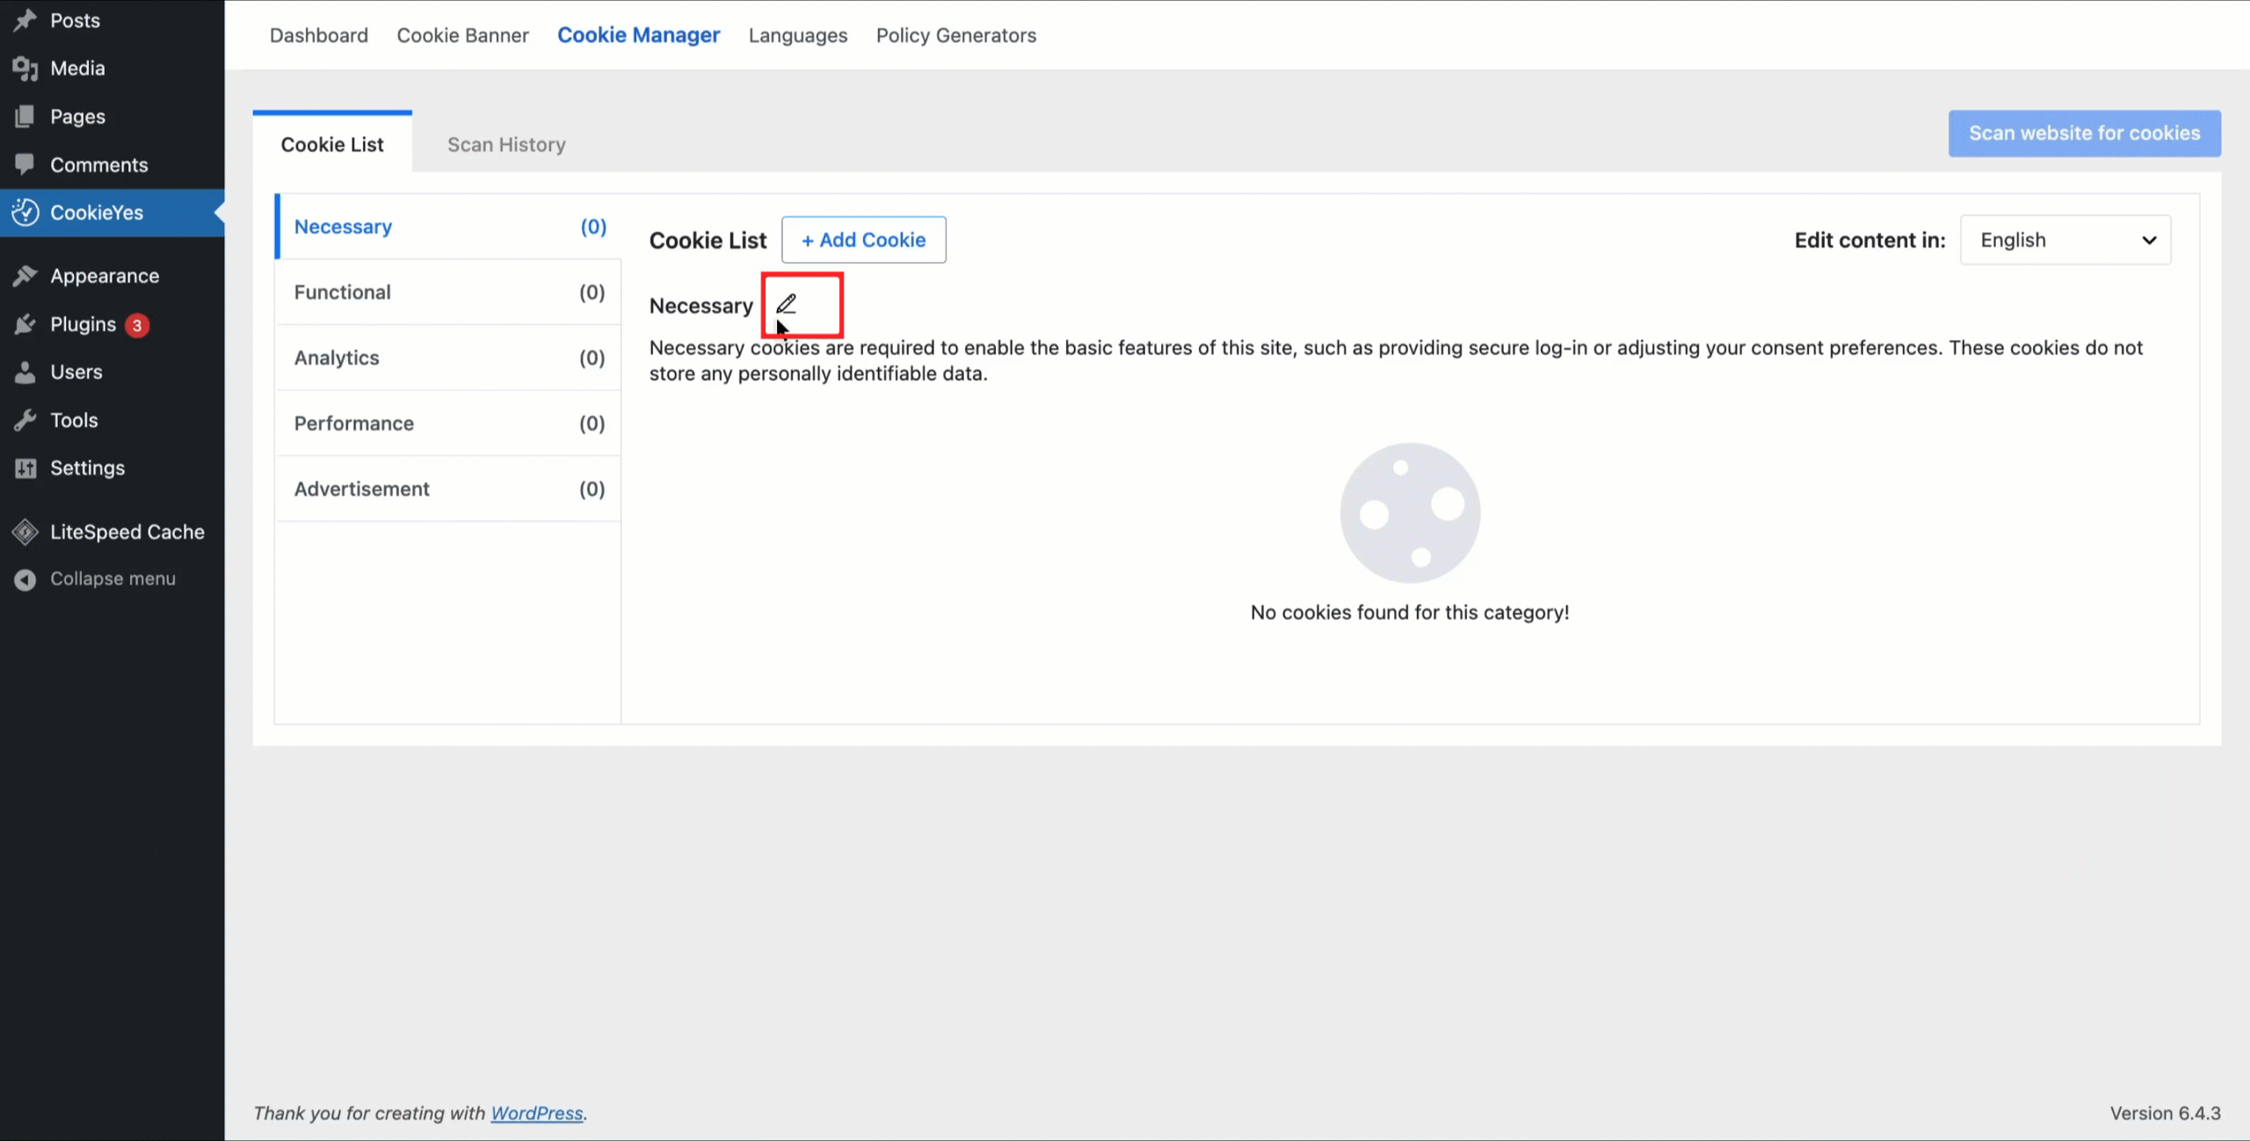Select the Necessary cookie category

point(448,227)
